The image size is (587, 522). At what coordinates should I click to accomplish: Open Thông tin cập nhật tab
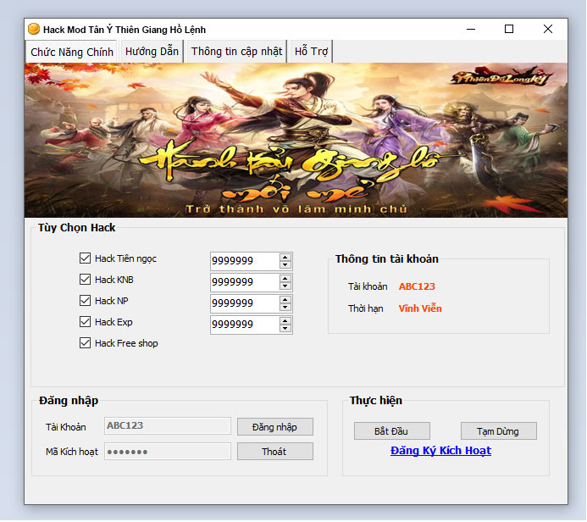pyautogui.click(x=236, y=52)
